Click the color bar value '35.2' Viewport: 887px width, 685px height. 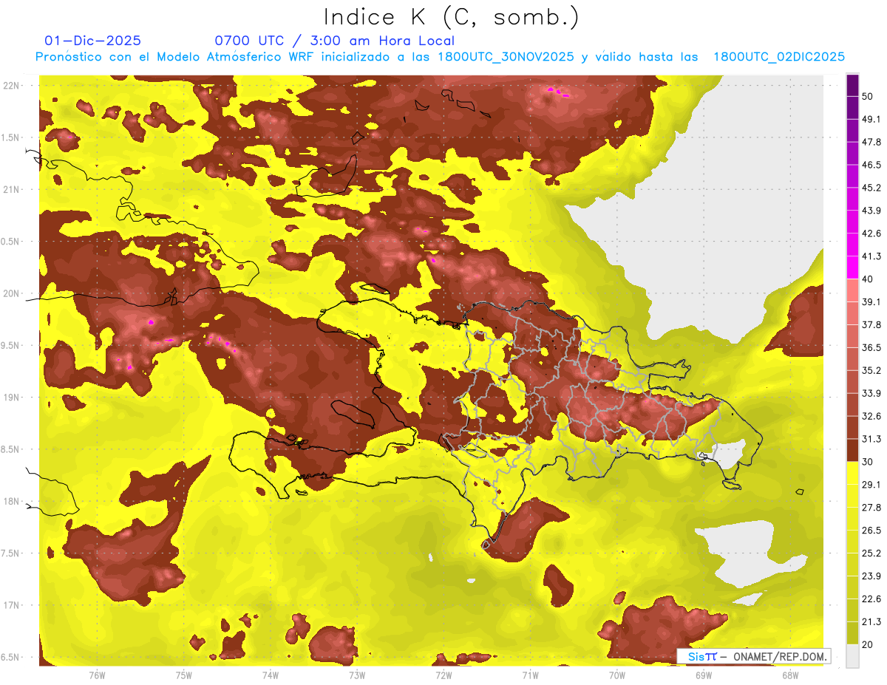point(871,370)
